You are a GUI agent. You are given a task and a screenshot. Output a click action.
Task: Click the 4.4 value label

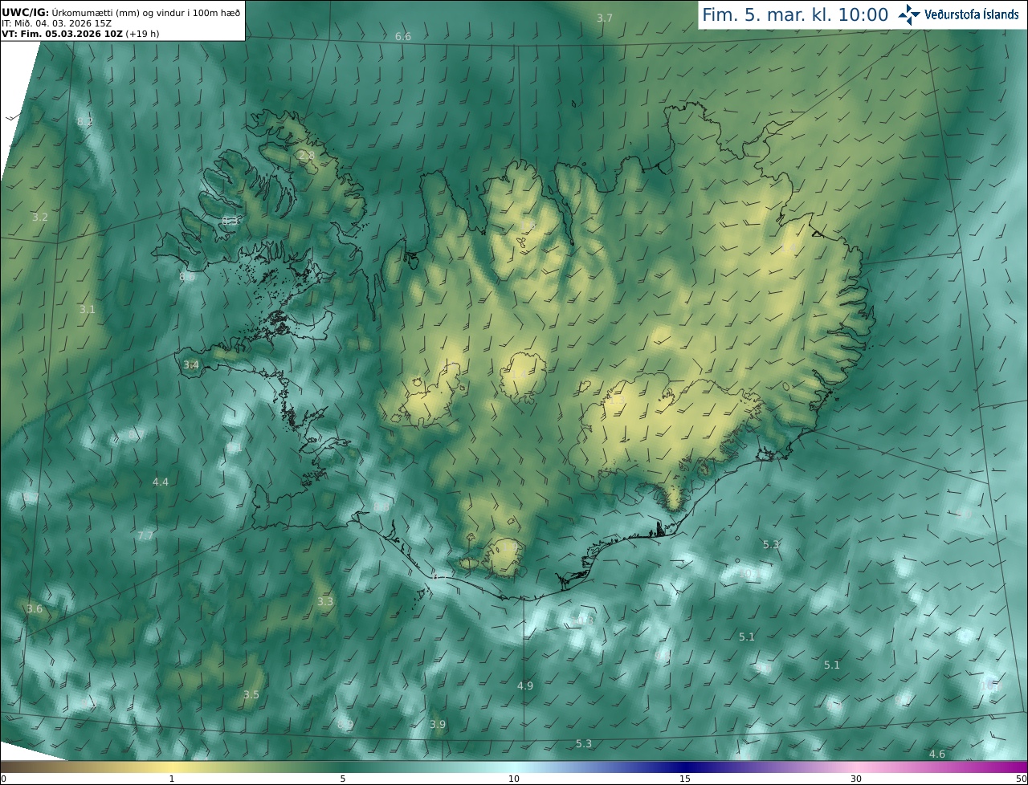click(161, 482)
